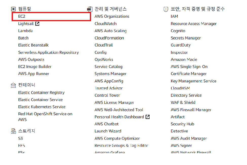Open WAF & Shield

[x=183, y=103]
